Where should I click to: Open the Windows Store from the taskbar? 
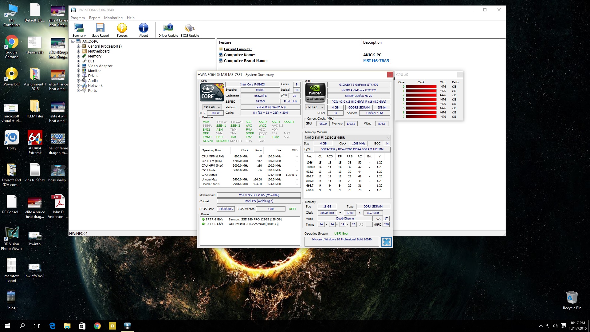pyautogui.click(x=82, y=326)
